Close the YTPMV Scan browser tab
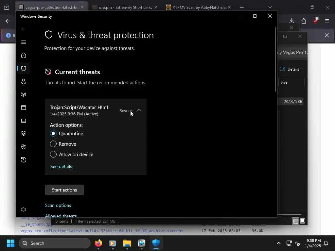 pos(229,7)
